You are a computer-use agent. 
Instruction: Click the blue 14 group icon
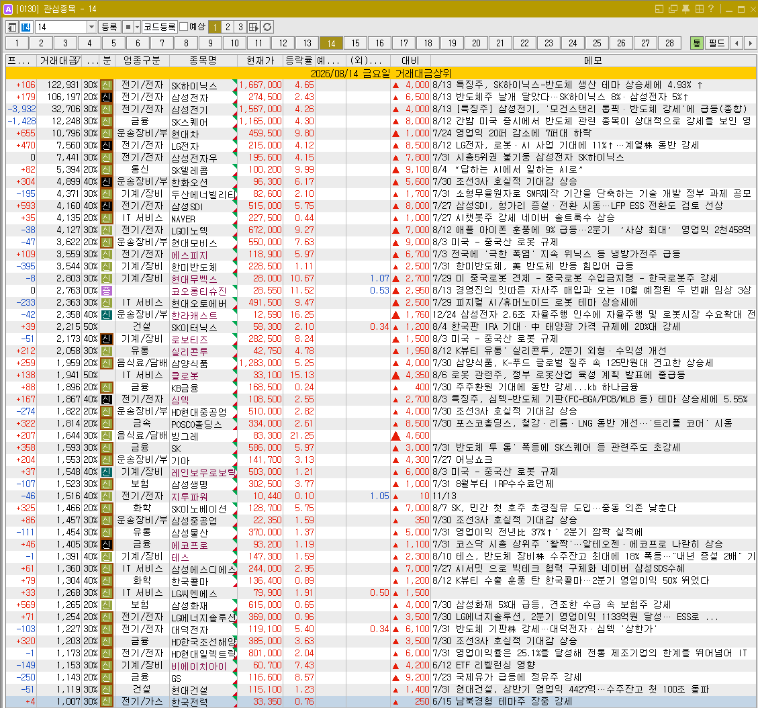(x=26, y=27)
